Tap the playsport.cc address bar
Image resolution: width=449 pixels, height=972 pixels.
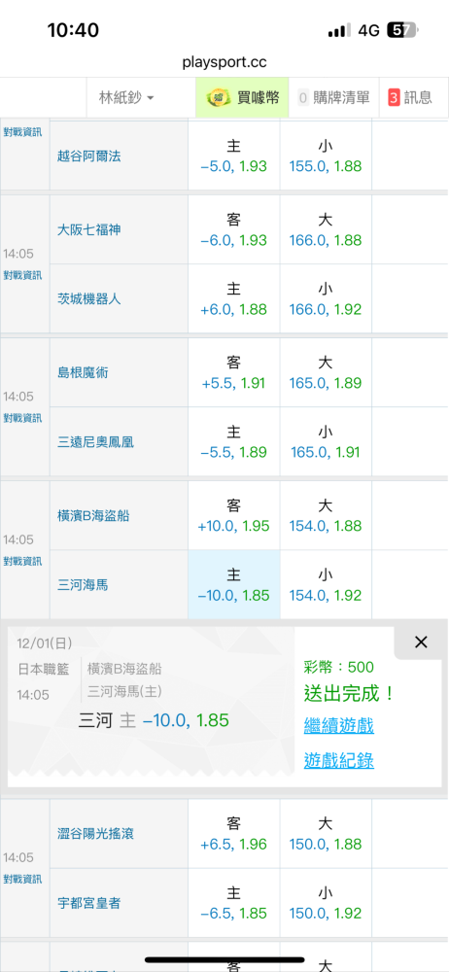(224, 62)
